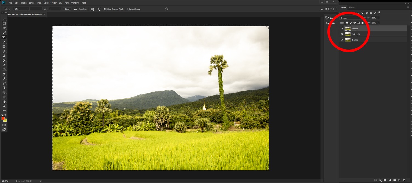Open the Filter menu
The width and height of the screenshot is (412, 183).
pyautogui.click(x=54, y=3)
